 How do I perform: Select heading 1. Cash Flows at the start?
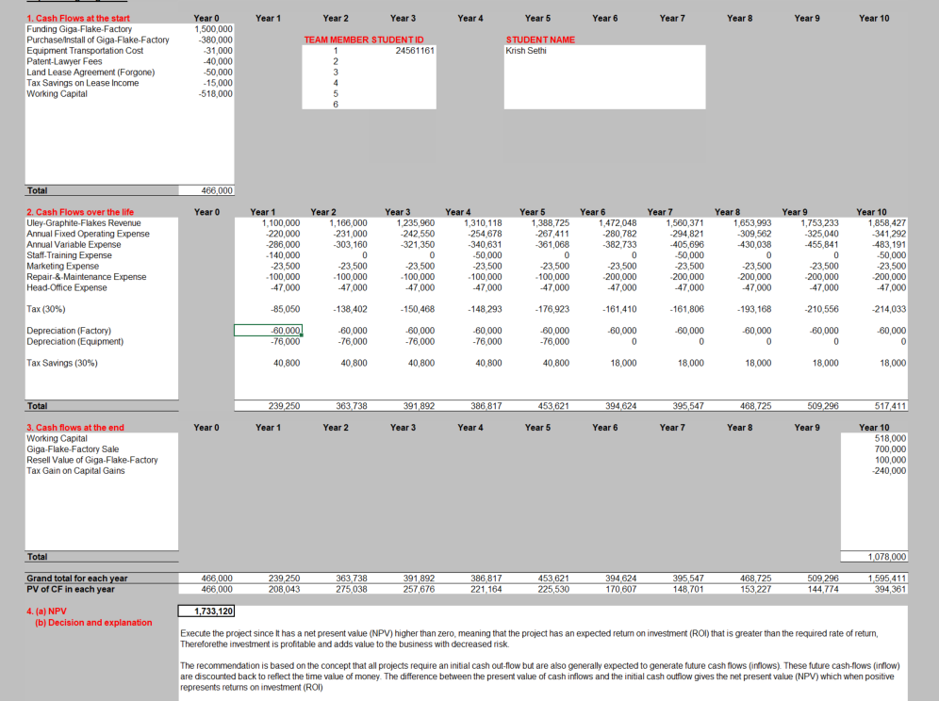click(78, 18)
